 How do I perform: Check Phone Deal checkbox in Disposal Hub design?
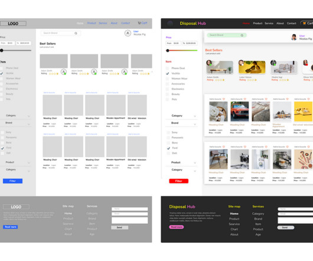167,68
